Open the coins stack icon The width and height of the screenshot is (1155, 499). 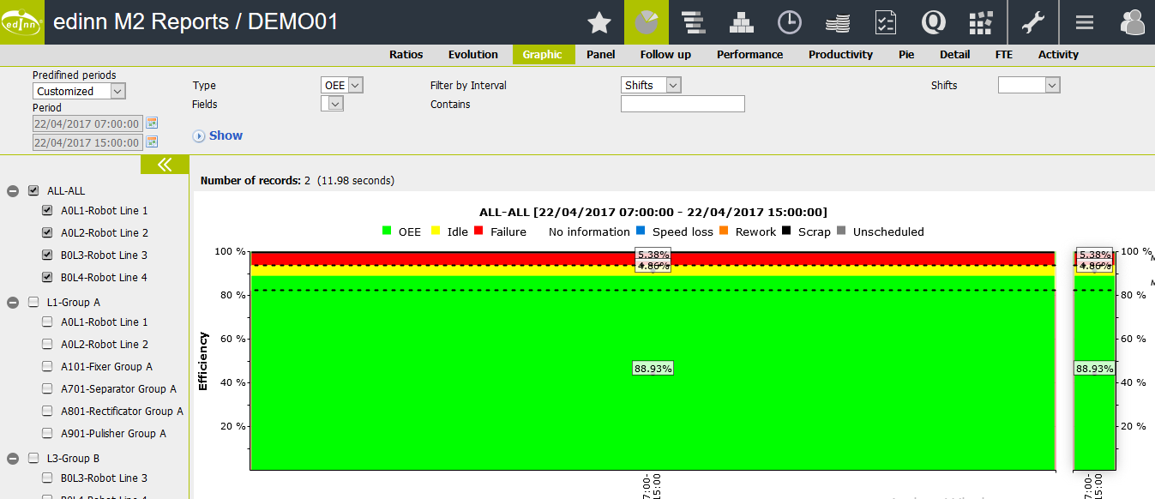837,22
